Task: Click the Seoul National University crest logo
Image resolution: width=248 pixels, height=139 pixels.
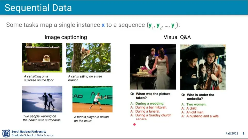Action: pos(6,133)
